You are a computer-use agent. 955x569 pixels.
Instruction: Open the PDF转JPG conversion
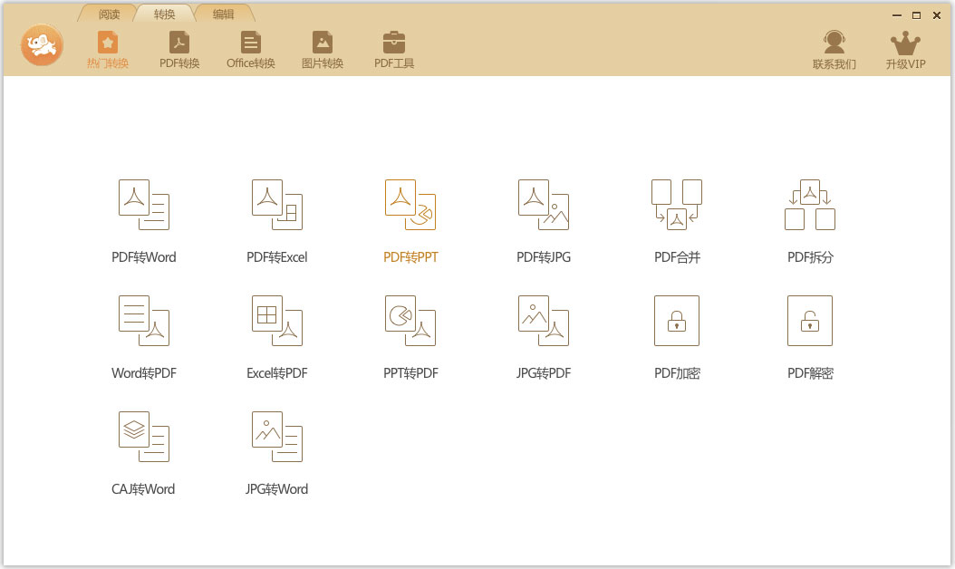[544, 205]
